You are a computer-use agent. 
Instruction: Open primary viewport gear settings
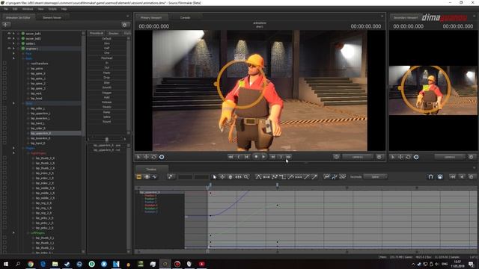[379, 157]
